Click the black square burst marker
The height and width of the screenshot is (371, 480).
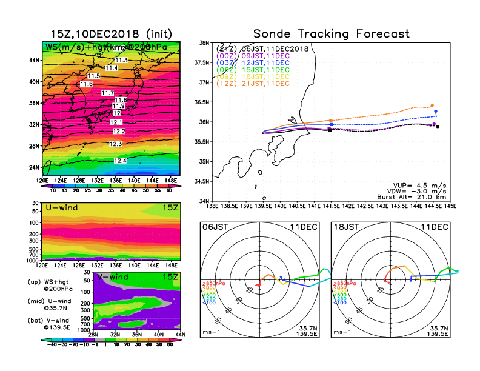[x=330, y=130]
